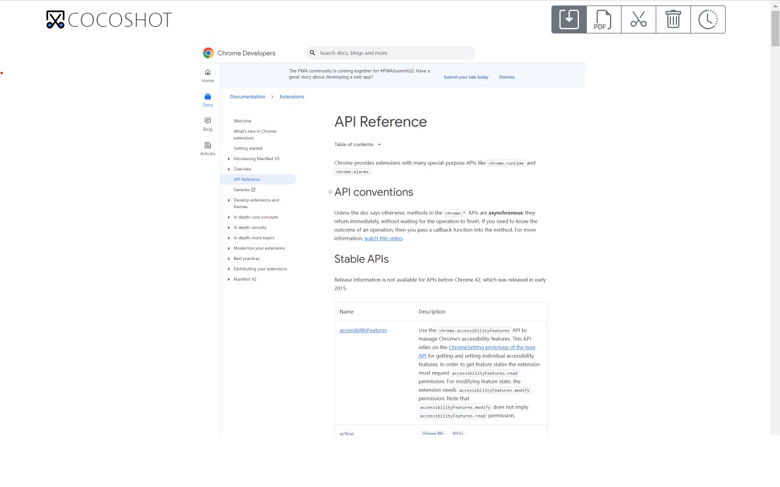This screenshot has height=487, width=780.
Task: Click the MV3+ badge
Action: click(458, 433)
